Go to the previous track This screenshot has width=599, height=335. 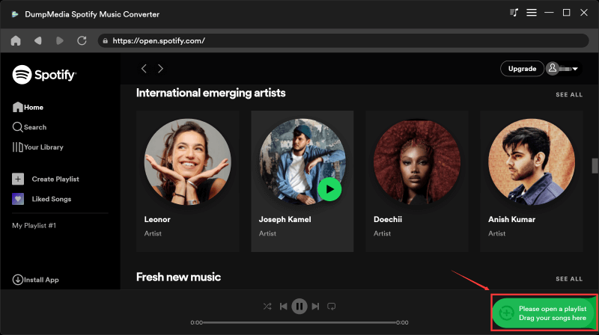(284, 306)
